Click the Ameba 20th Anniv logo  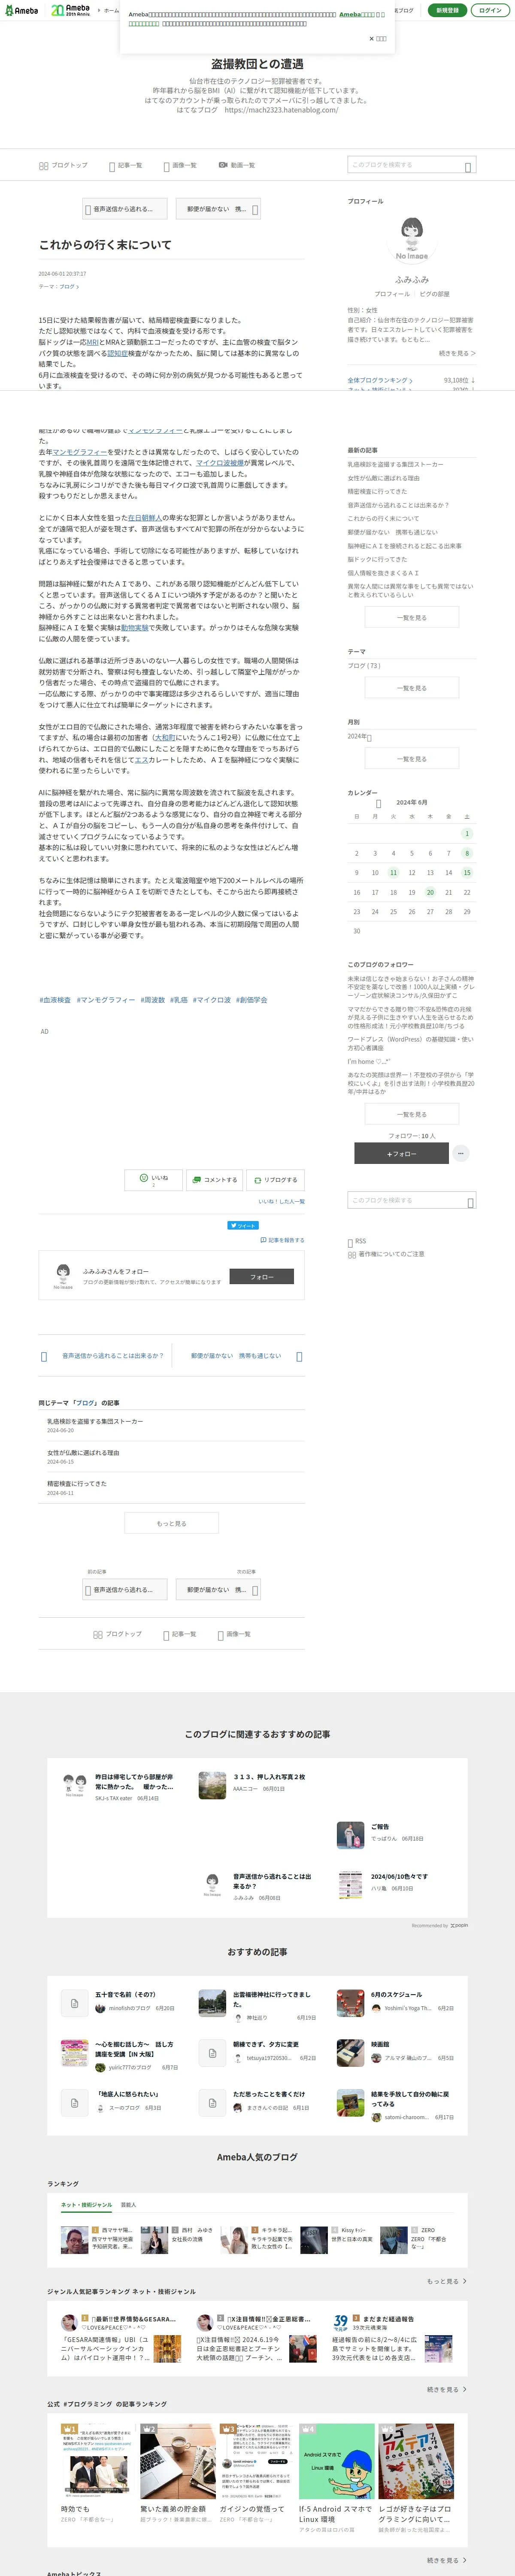coord(71,10)
